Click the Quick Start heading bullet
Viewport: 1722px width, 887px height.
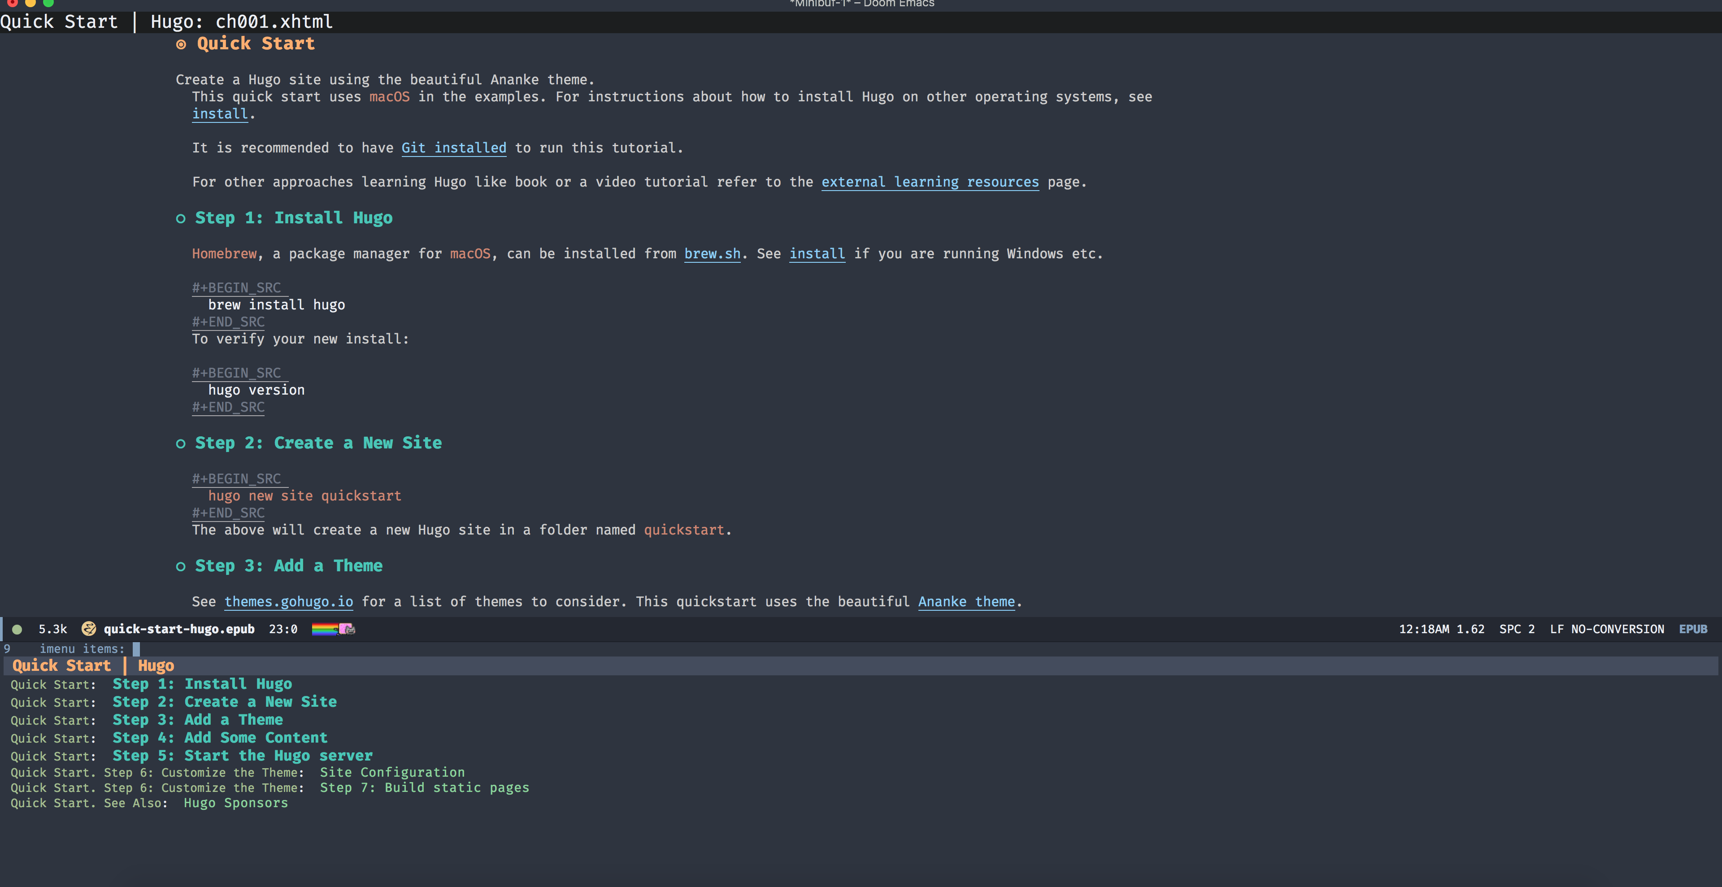(x=181, y=45)
